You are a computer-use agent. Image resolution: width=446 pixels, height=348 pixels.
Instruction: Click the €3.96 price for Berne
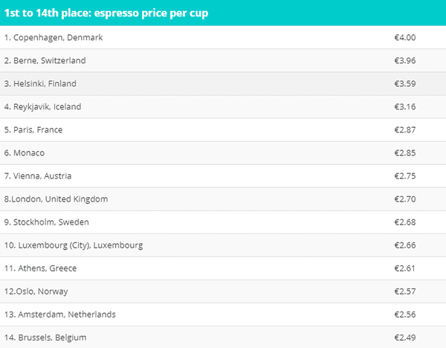click(x=405, y=60)
